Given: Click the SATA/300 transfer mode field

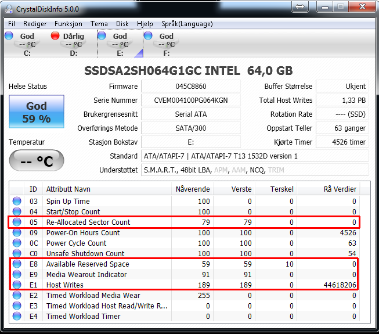Looking at the screenshot, I should pos(191,128).
